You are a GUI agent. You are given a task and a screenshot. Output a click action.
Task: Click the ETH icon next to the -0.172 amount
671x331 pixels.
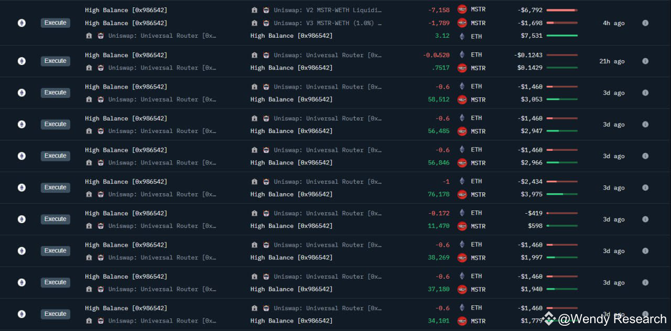[461, 213]
